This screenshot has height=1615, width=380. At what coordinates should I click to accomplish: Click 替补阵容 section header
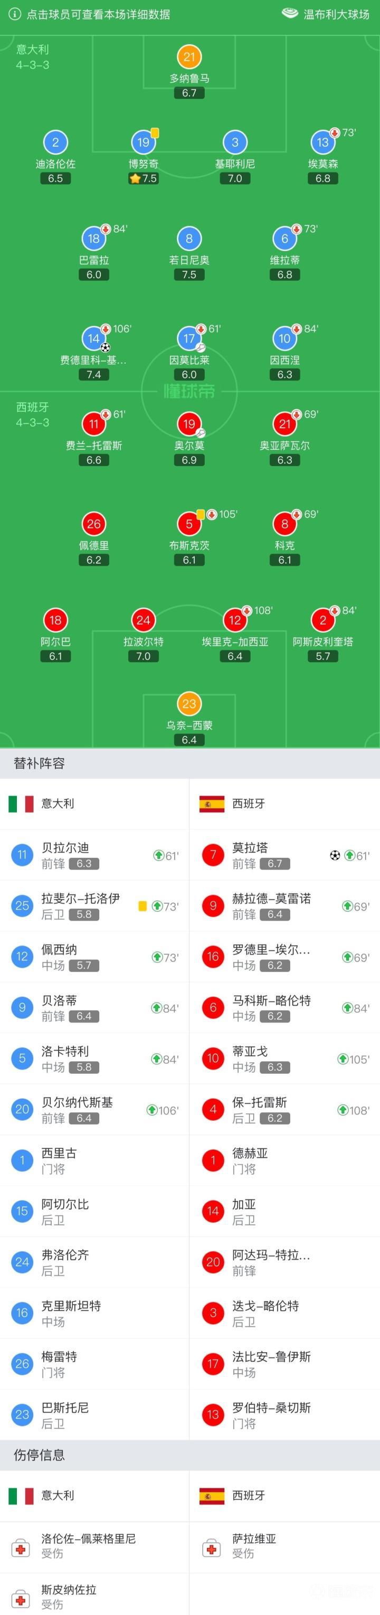click(x=40, y=763)
